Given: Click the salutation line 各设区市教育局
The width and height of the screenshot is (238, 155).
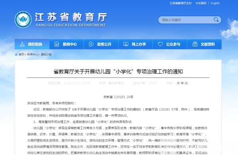Looking at the screenshot, I should 52,103.
